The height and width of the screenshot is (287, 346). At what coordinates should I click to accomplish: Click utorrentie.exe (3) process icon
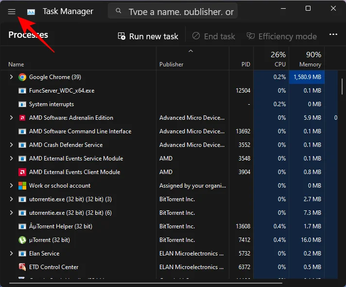(22, 199)
